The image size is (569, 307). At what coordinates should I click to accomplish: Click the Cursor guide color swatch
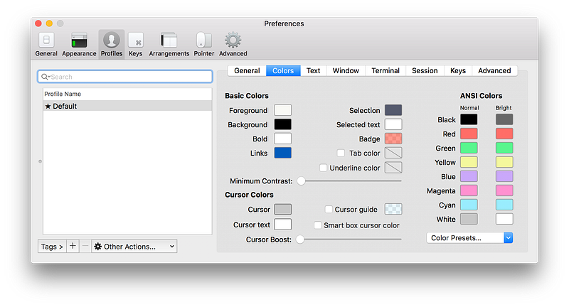(x=393, y=209)
